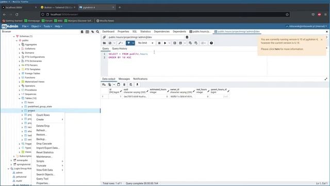330x186 pixels.
Task: Expand the hours table node
Action: click(22, 102)
